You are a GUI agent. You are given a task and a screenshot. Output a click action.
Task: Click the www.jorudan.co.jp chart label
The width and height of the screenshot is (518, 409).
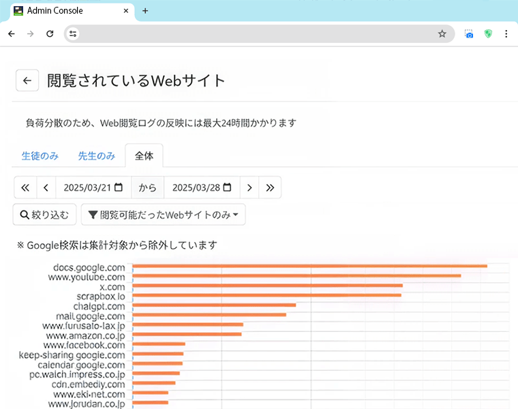(x=87, y=404)
